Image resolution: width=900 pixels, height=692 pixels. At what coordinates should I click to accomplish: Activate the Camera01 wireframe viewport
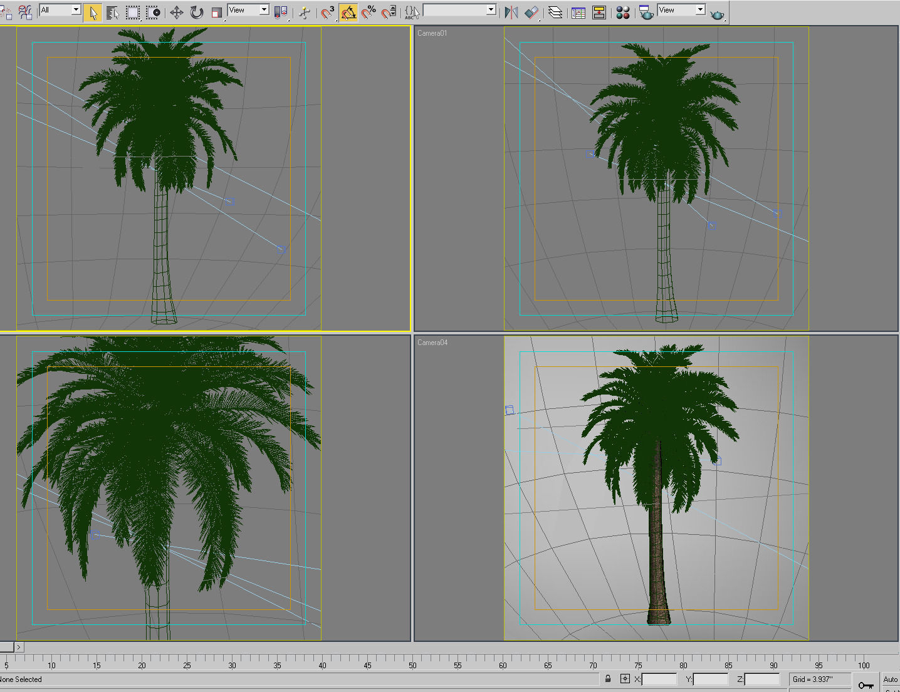tap(656, 179)
